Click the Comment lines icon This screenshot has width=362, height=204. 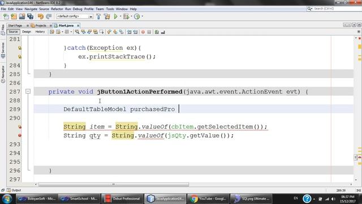coord(157,32)
